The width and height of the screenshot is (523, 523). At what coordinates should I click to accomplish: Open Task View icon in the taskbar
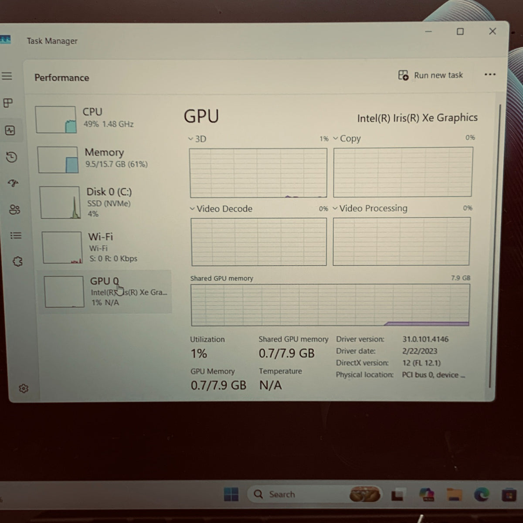click(x=398, y=495)
